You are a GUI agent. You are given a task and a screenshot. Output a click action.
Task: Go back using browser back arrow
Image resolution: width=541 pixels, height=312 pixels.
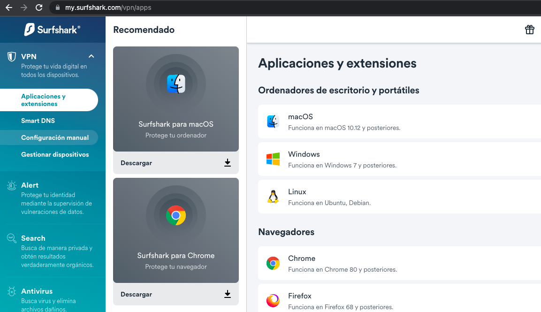[9, 8]
